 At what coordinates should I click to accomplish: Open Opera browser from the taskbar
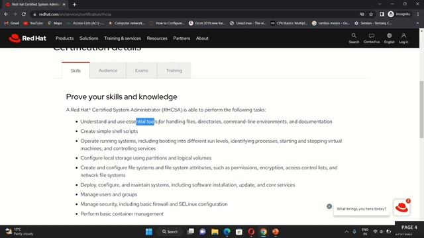coord(251,232)
